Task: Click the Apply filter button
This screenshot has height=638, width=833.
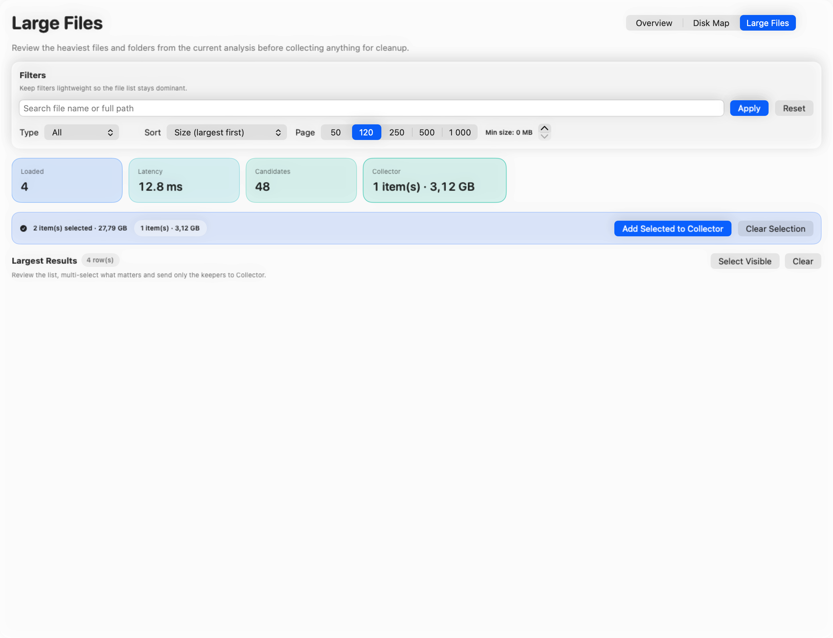Action: [x=749, y=108]
